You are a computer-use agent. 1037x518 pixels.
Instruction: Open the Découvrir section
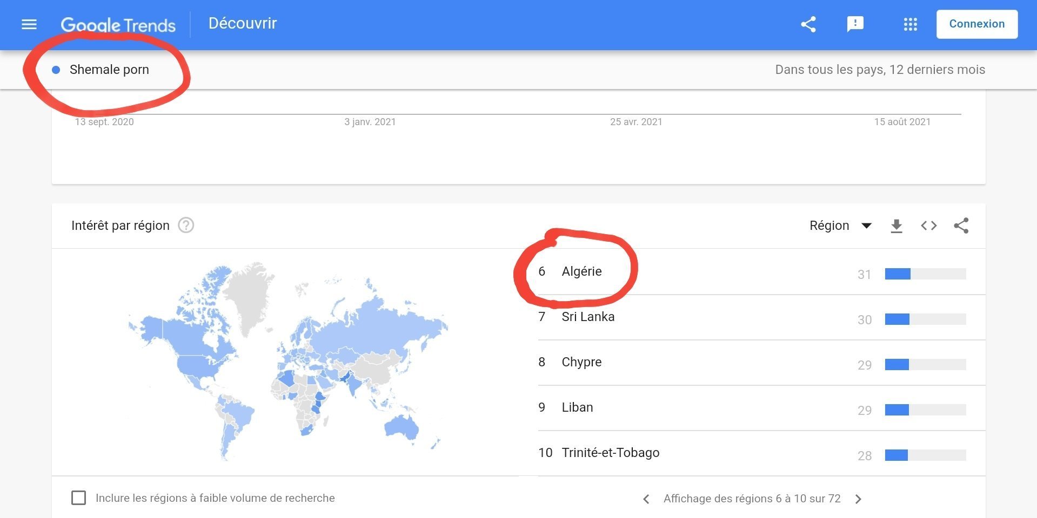click(x=242, y=24)
